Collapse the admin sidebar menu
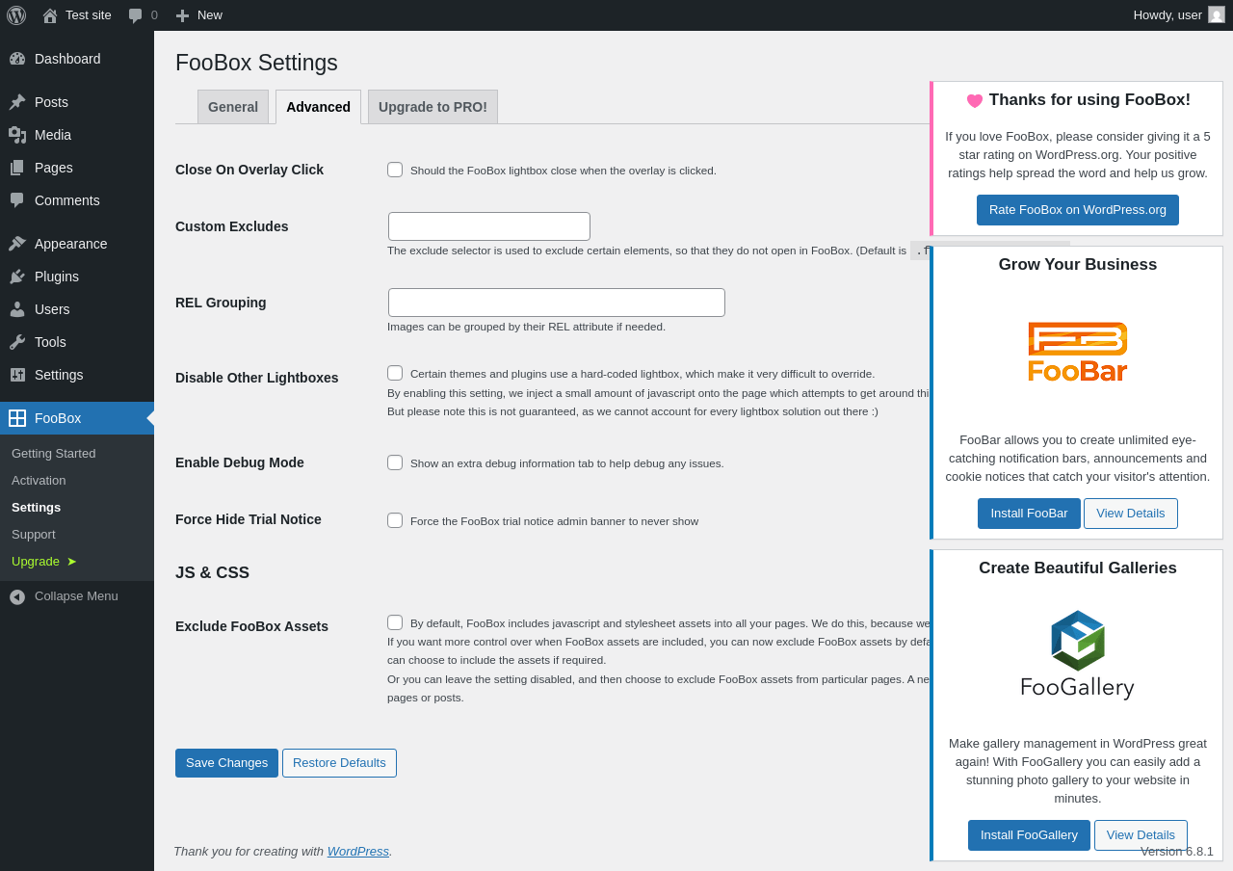Viewport: 1233px width, 871px height. [x=76, y=596]
